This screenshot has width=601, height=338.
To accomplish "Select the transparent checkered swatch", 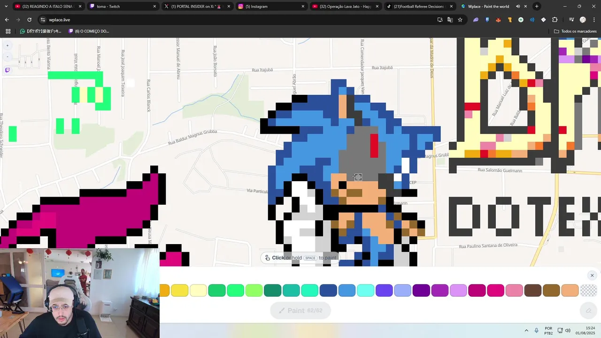I will click(588, 290).
